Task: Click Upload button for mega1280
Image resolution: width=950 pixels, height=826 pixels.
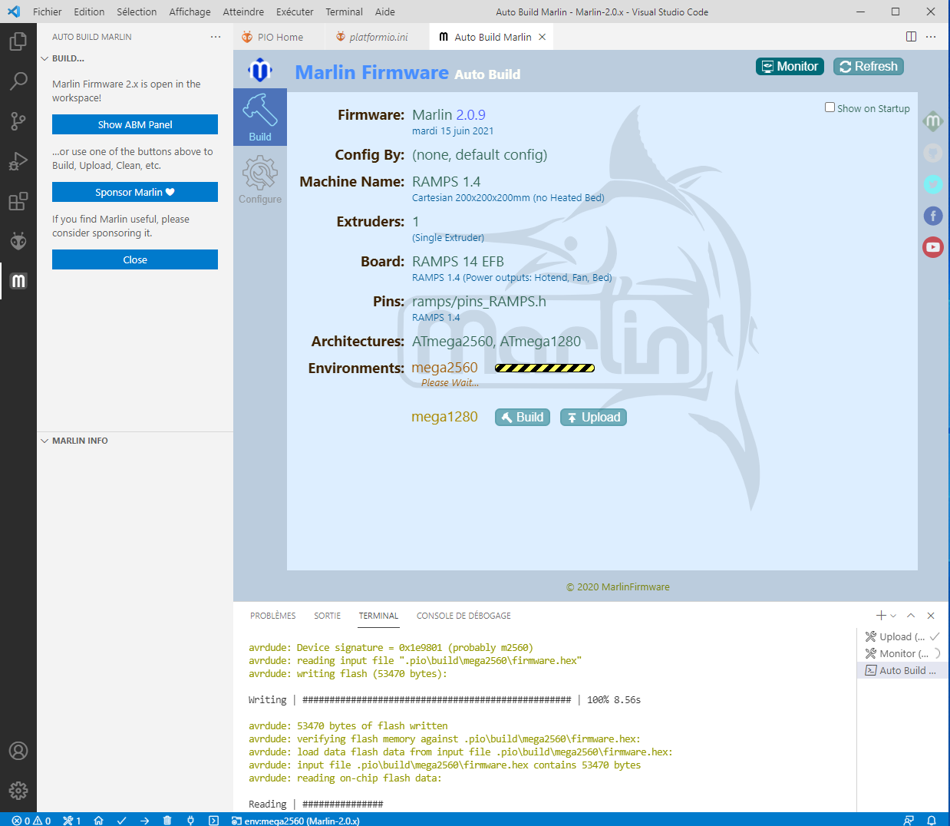Action: point(593,417)
